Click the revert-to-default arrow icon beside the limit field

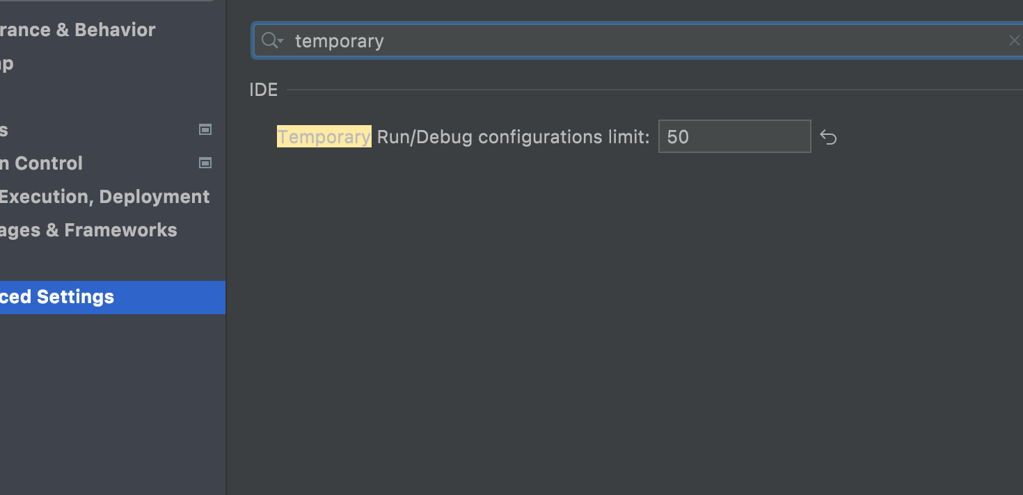(x=829, y=137)
